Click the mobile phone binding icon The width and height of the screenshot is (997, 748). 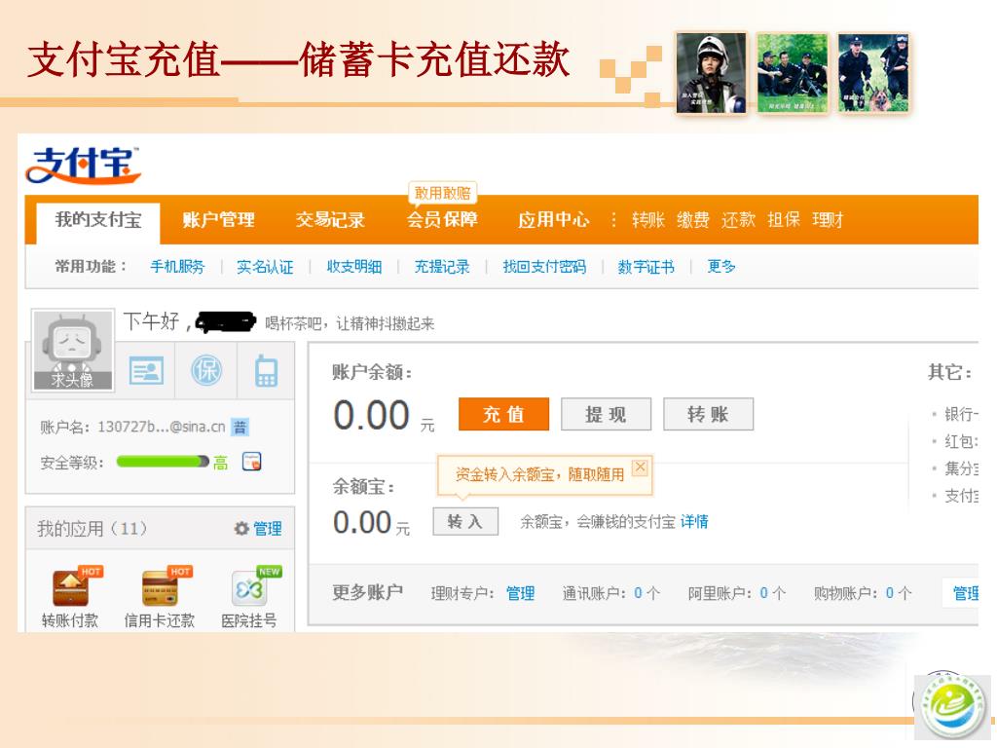pos(266,371)
